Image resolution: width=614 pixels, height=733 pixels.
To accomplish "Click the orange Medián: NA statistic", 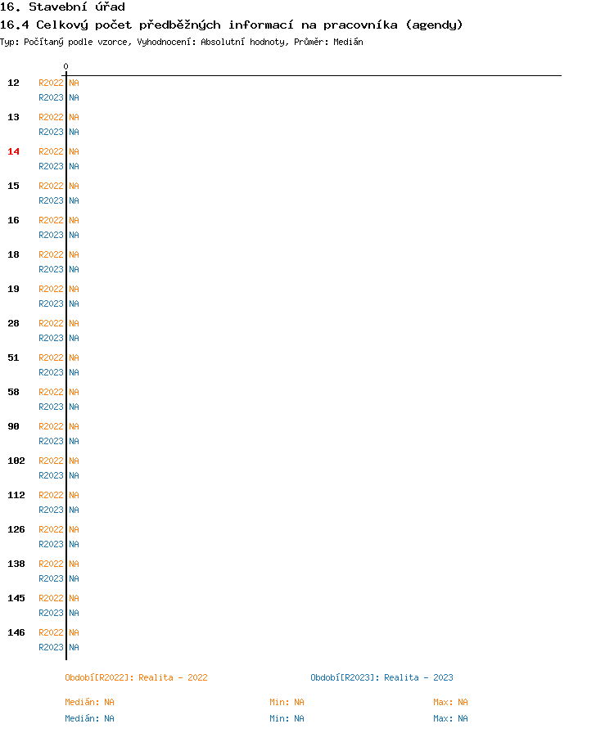I will pos(89,702).
